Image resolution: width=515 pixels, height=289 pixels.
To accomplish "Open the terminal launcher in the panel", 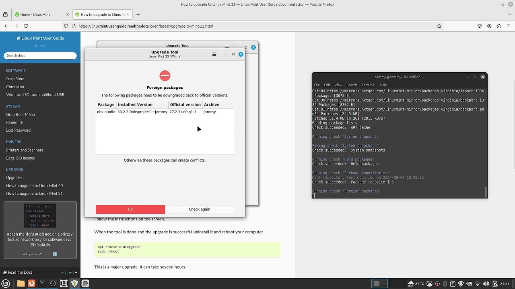I will pos(42,283).
